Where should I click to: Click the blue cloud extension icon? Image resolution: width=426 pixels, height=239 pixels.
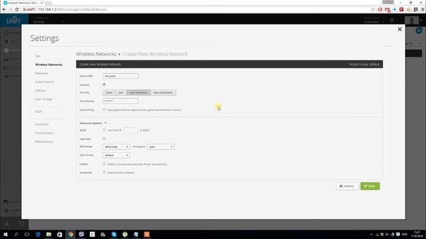click(x=395, y=9)
